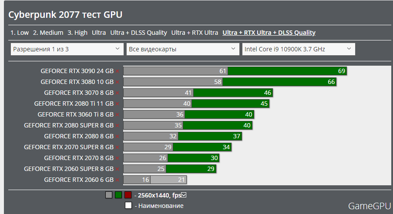
Task: Click the red X beside RTX 3060 Ti
Action: click(117, 114)
